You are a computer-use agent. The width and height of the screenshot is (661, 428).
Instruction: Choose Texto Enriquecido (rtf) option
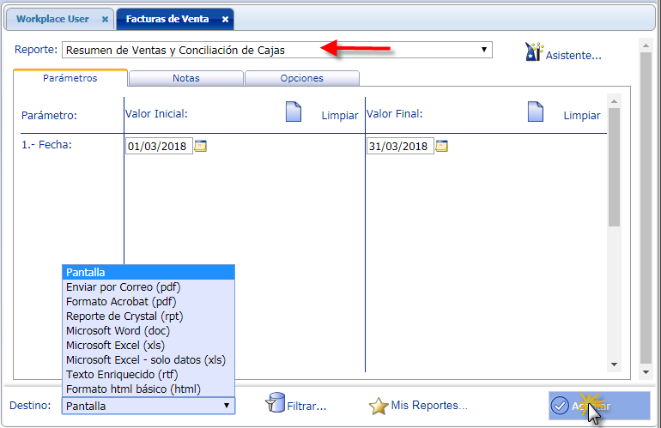[149, 375]
